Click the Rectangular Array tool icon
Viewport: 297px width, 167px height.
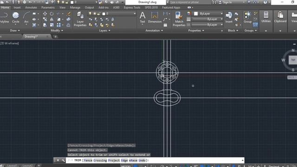(x=59, y=25)
